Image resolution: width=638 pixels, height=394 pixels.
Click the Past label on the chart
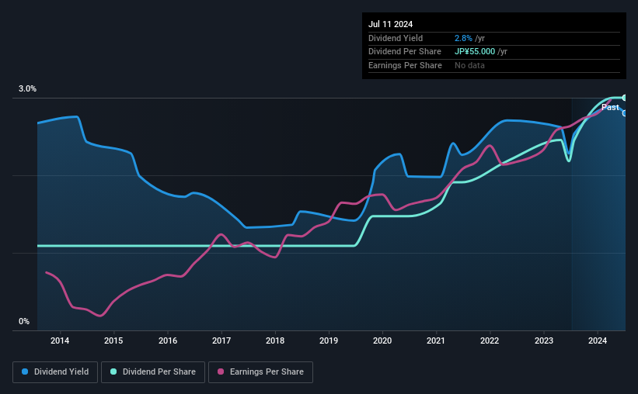(610, 107)
